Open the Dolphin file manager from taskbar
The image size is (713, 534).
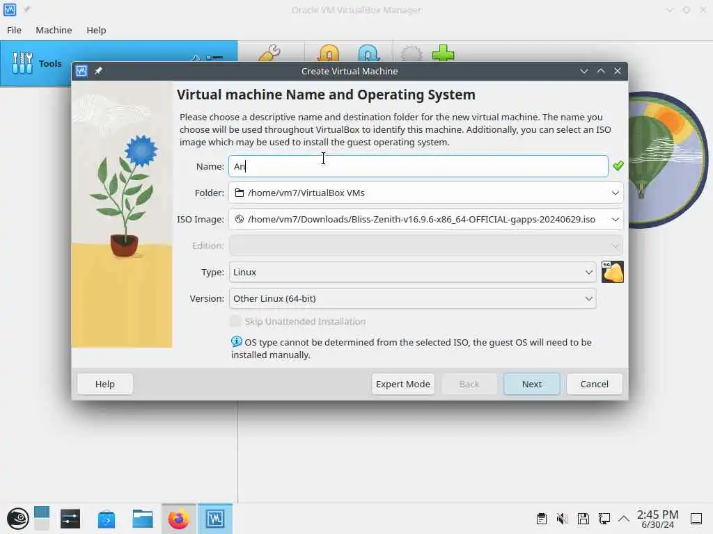click(142, 519)
